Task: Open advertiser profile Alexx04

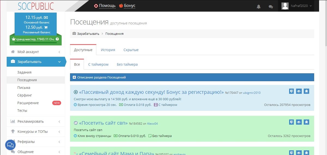Action: pos(152,124)
